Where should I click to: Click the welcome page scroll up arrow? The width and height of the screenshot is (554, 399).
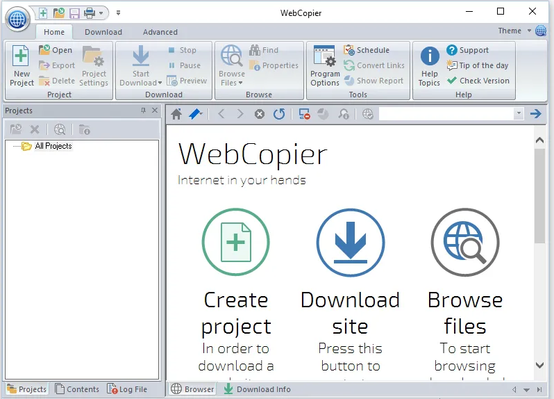click(x=539, y=140)
